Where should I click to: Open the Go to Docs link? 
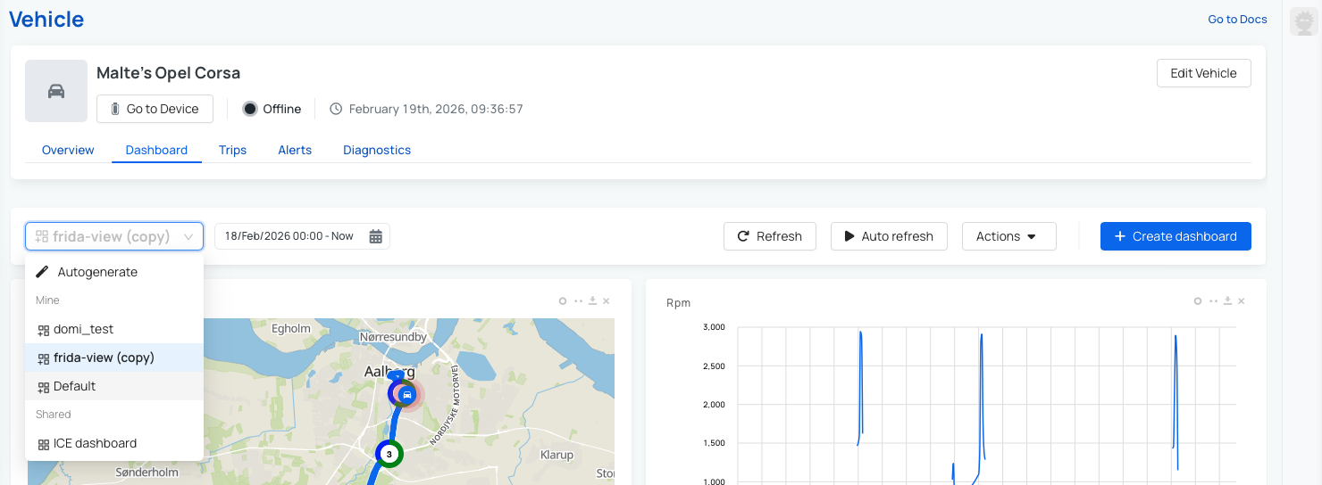(1237, 19)
